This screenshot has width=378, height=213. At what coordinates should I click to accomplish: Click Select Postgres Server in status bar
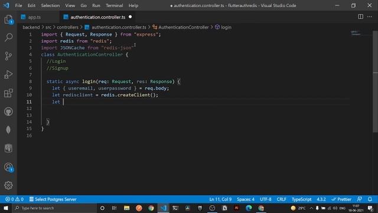(53, 199)
